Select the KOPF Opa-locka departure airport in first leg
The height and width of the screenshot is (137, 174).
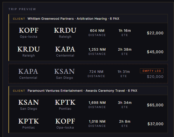[29, 33]
